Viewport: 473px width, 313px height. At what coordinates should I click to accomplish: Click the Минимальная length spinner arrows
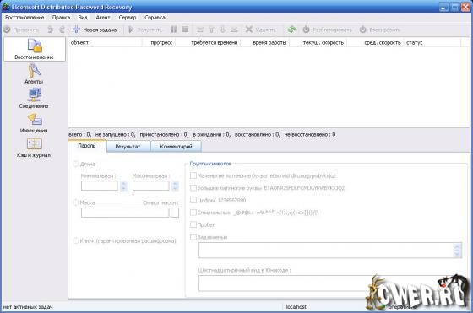123,186
